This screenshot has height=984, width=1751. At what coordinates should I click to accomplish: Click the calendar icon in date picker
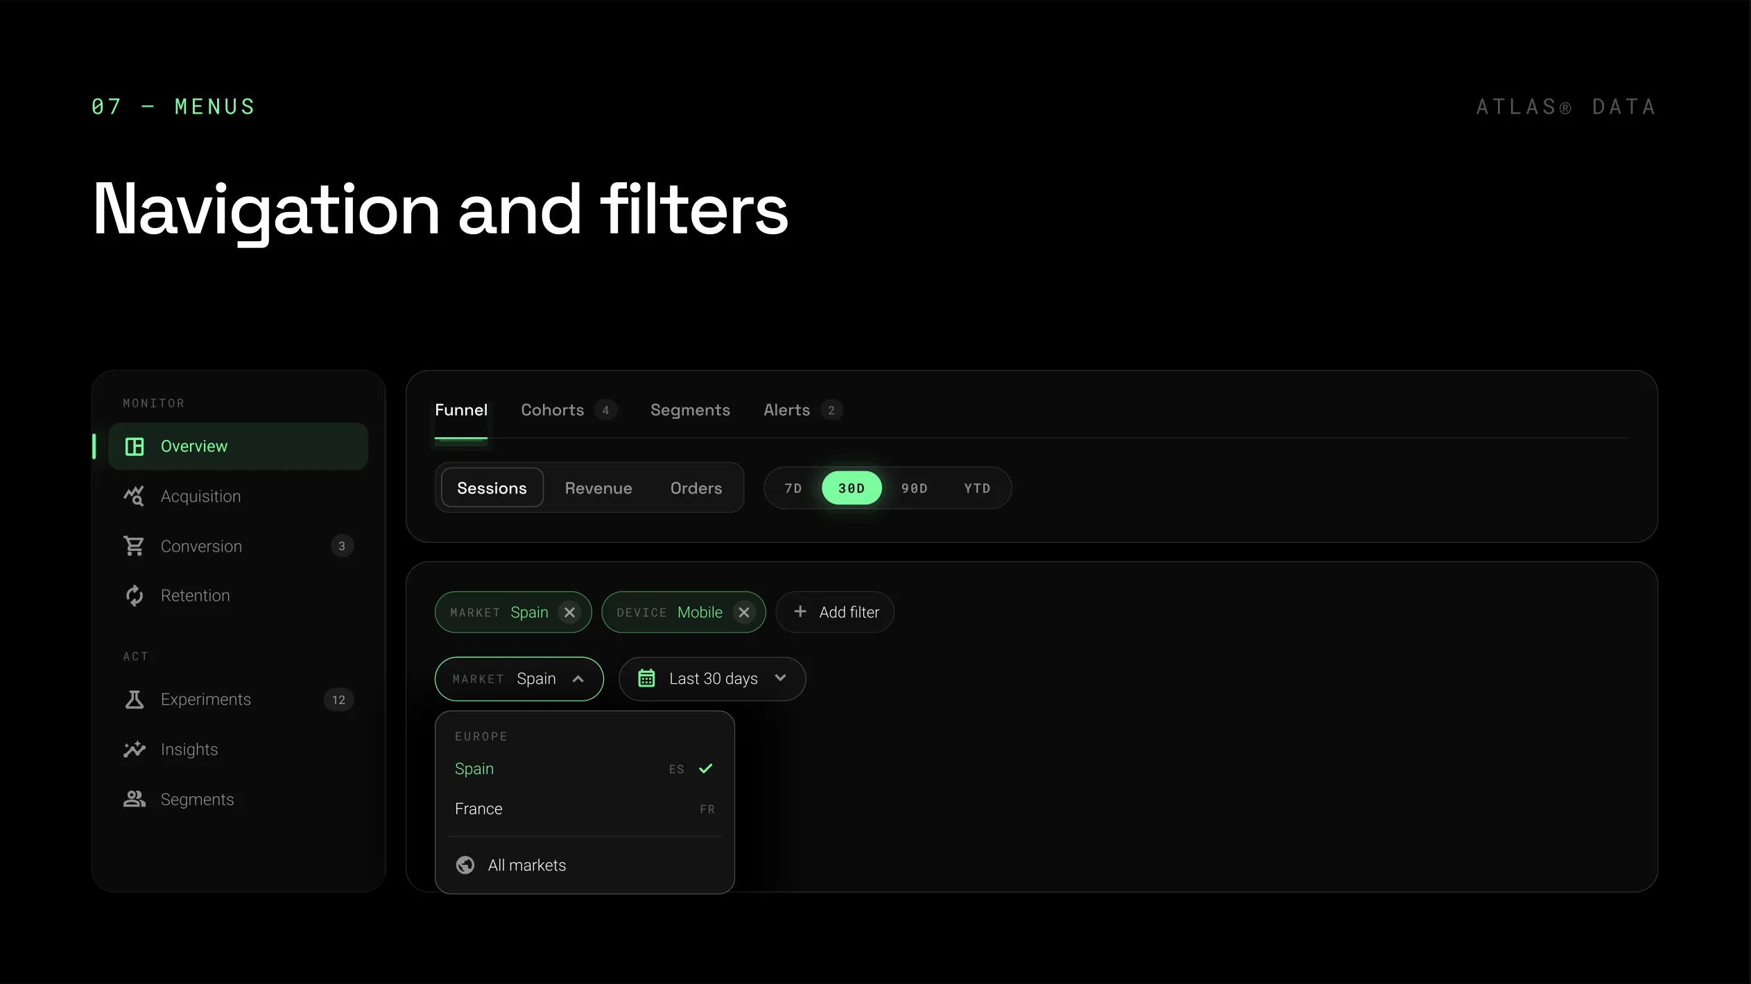[646, 678]
